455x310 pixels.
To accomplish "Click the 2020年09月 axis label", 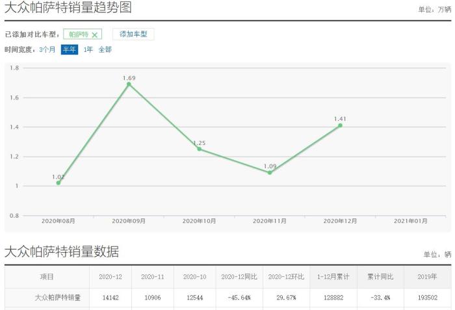I will (x=129, y=221).
